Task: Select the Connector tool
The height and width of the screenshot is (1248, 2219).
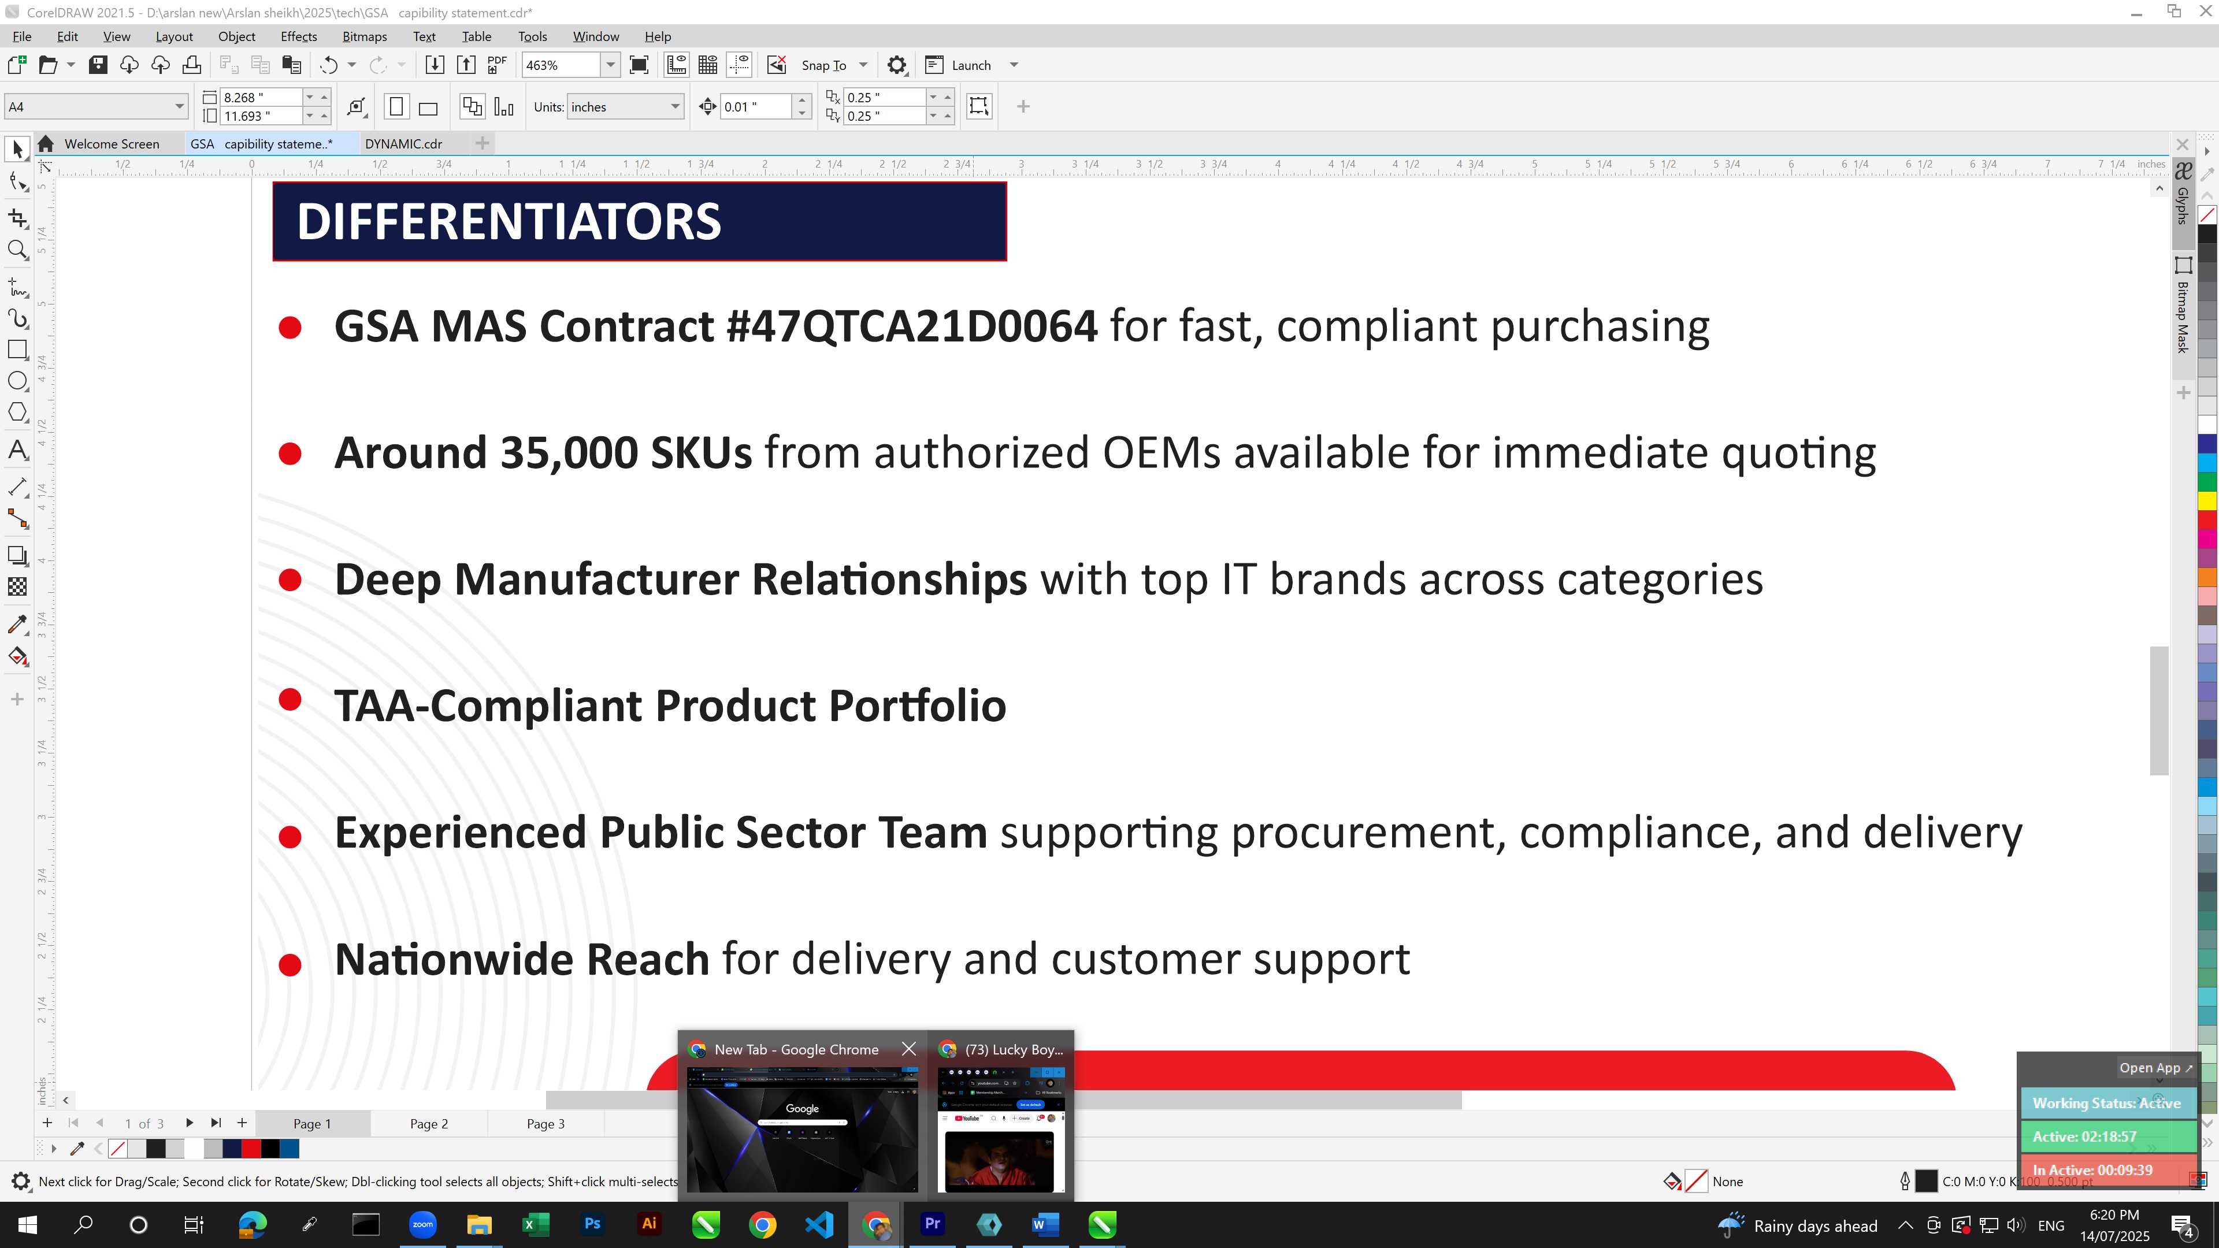Action: [x=17, y=518]
